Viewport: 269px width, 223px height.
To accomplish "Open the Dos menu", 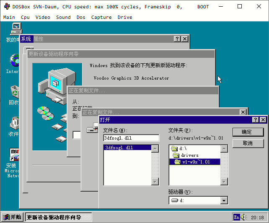I will [x=81, y=17].
